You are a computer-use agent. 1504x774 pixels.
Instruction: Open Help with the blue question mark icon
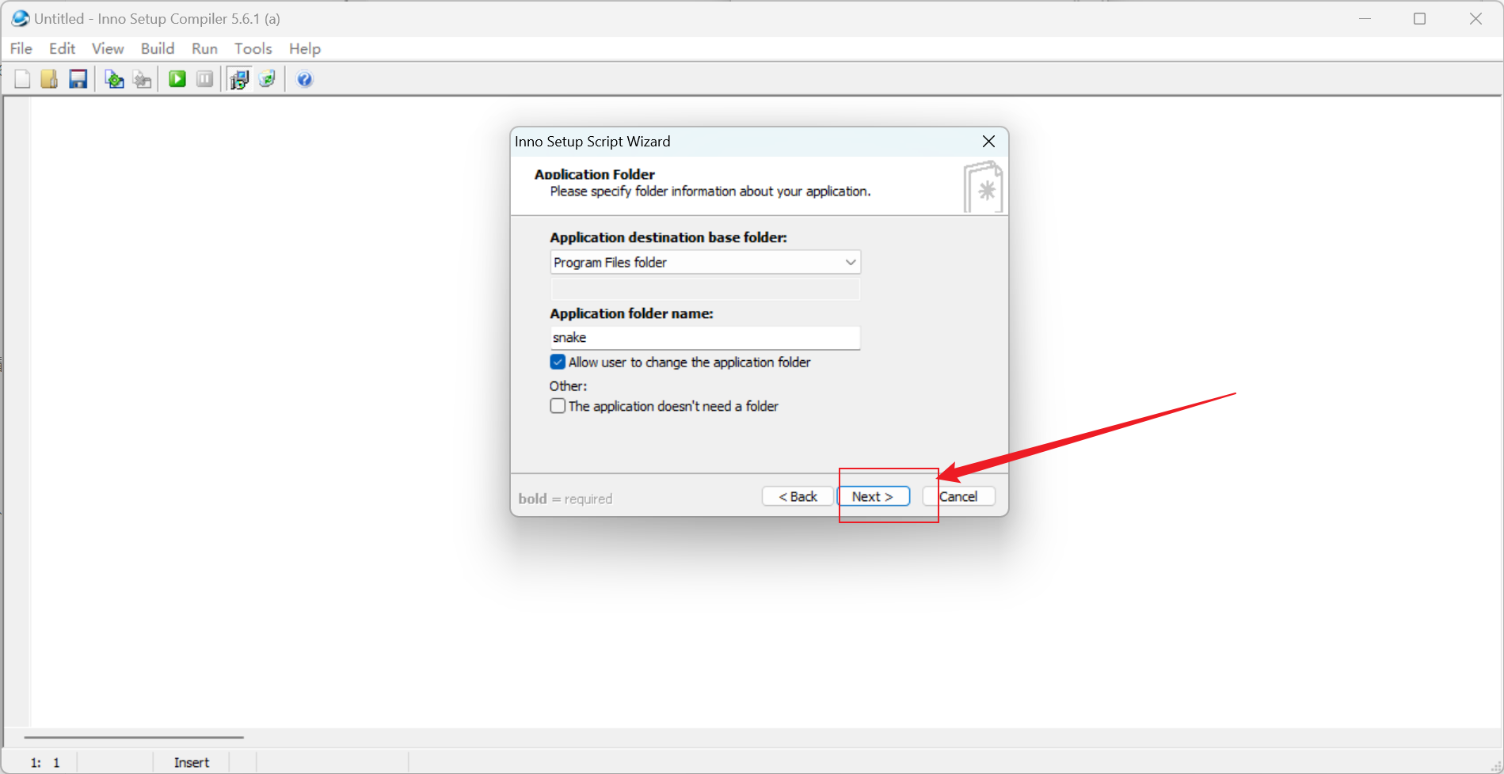(304, 79)
